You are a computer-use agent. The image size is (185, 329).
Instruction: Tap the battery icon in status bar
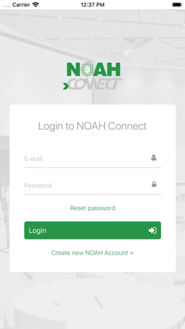pyautogui.click(x=177, y=5)
